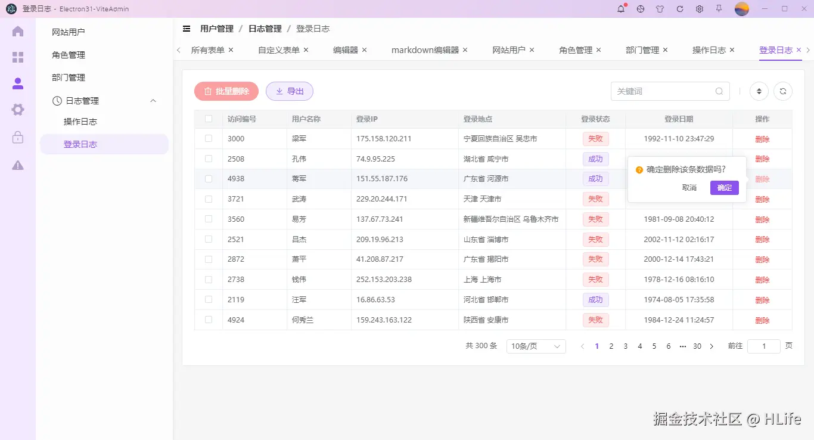Check the row for 吕杰

(x=209, y=239)
